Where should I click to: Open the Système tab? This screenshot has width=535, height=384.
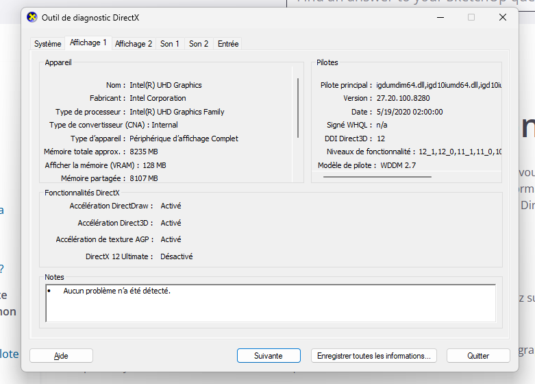click(47, 44)
